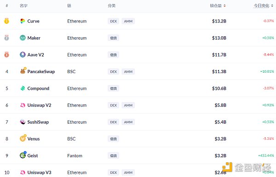Click the Compound green logo icon
The width and height of the screenshot is (276, 177).
23,88
